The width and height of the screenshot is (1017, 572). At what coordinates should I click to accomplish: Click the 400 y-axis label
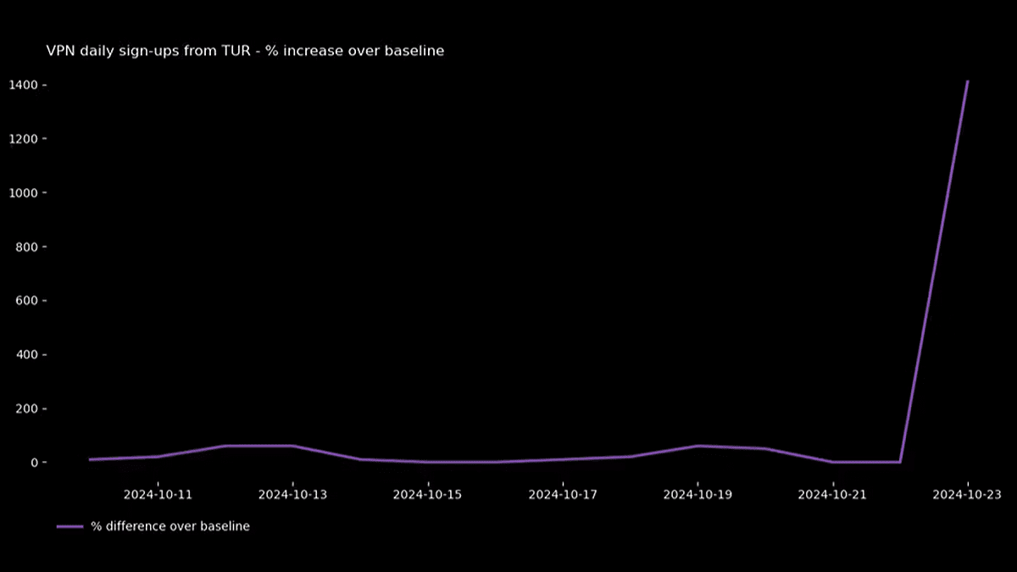tap(25, 354)
